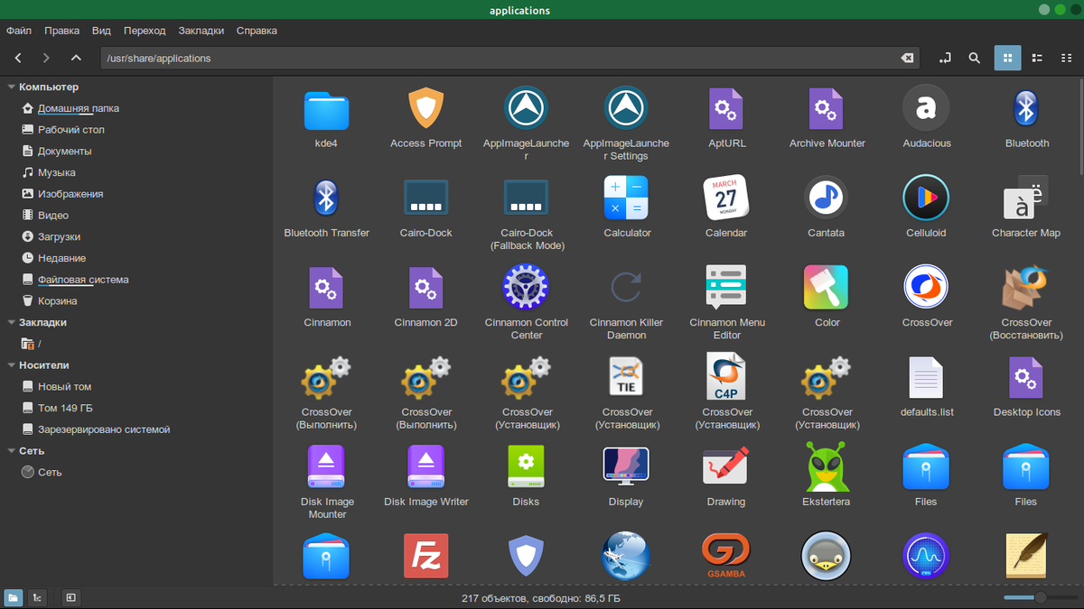The image size is (1084, 609).
Task: Show tree view in sidebar
Action: (37, 597)
